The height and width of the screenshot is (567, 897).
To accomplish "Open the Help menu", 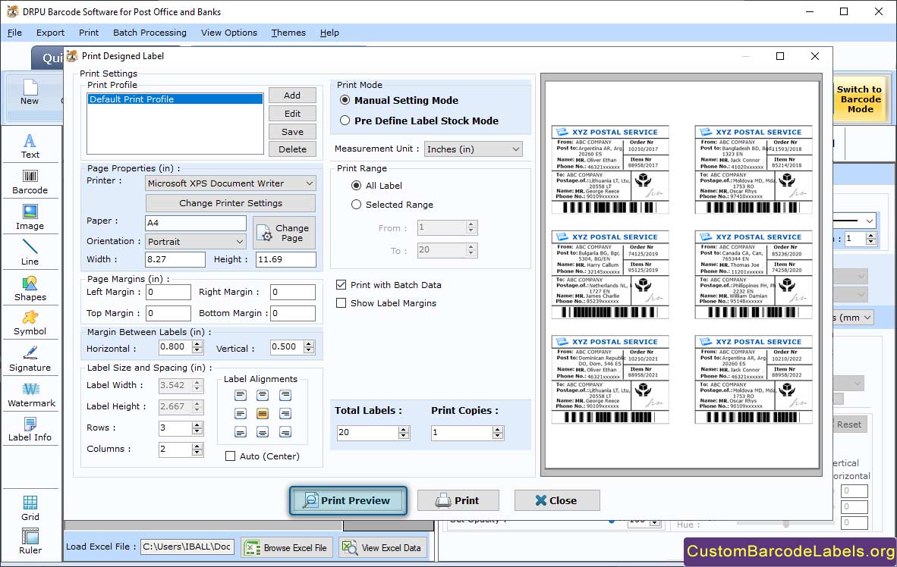I will [x=329, y=33].
